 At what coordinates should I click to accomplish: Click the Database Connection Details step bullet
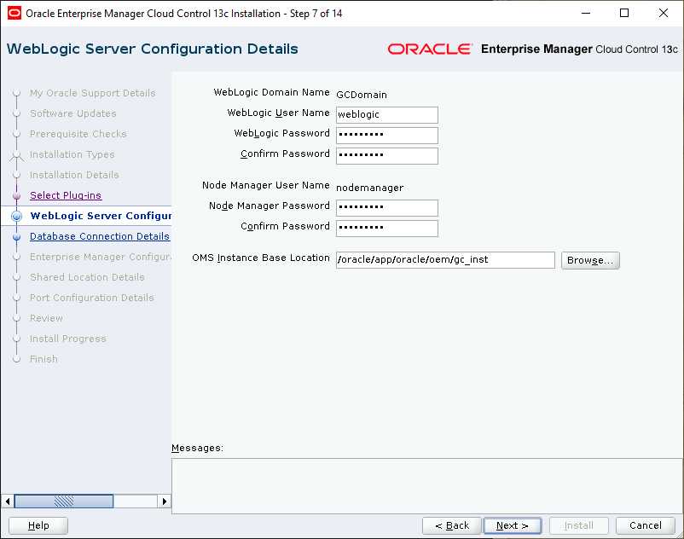(16, 237)
